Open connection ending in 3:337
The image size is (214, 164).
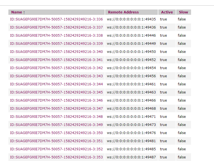[x=57, y=27]
